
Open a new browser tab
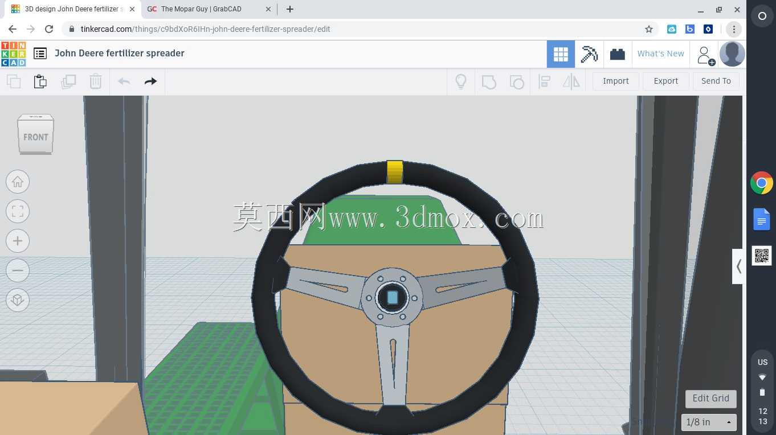(x=290, y=9)
